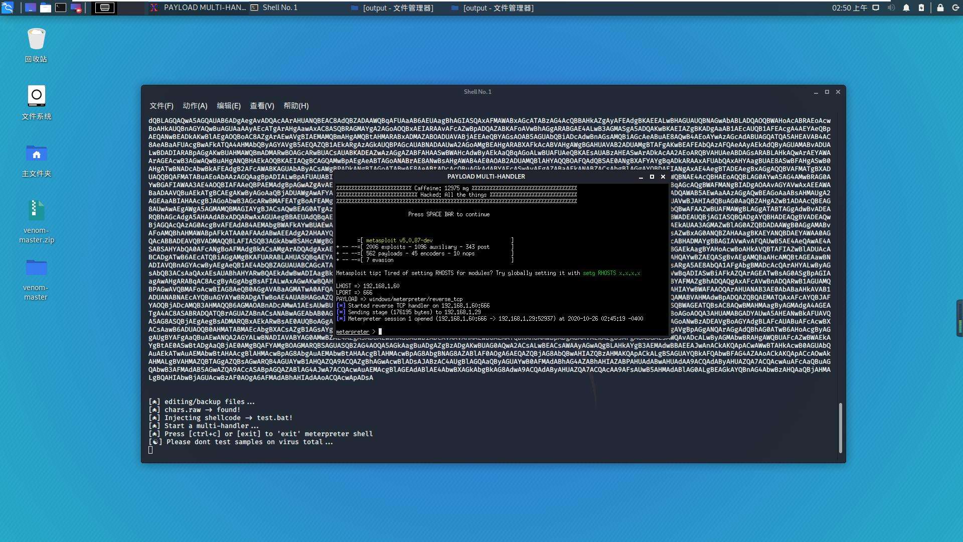
Task: Maximize the Shell No.1 window
Action: pyautogui.click(x=827, y=92)
